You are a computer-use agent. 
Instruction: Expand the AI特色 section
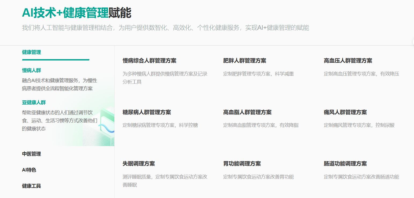(29, 170)
